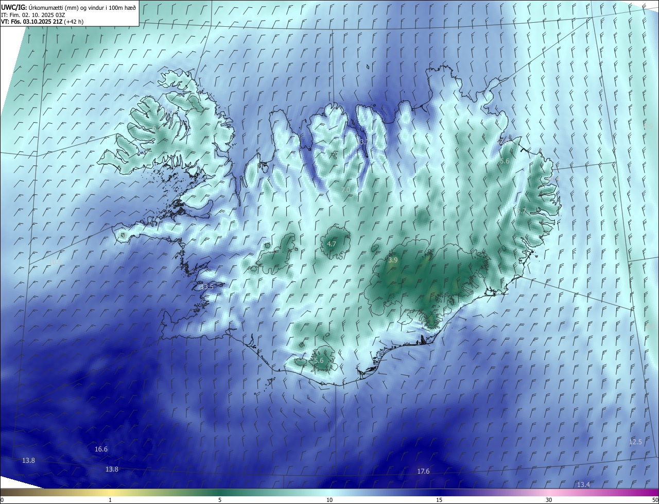Pick the pale cyan colorbar segment above 10
The width and height of the screenshot is (659, 504).
point(329,492)
